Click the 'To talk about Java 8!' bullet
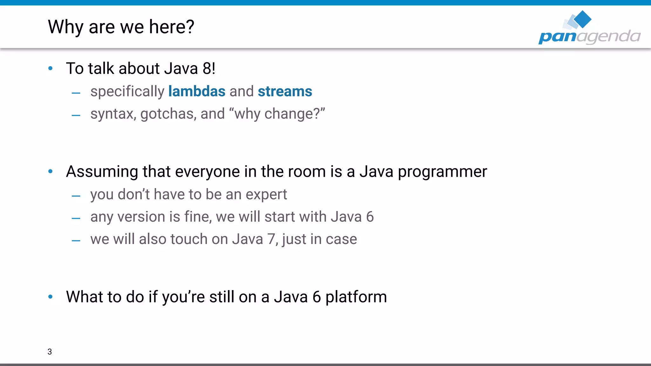This screenshot has height=366, width=651. click(140, 69)
